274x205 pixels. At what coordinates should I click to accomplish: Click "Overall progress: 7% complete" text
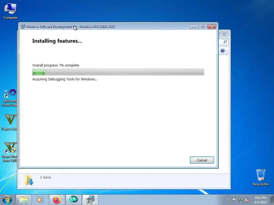click(x=56, y=65)
